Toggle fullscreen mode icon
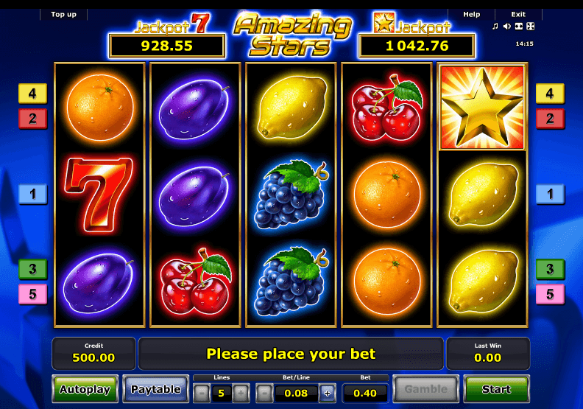This screenshot has width=583, height=409. click(531, 27)
